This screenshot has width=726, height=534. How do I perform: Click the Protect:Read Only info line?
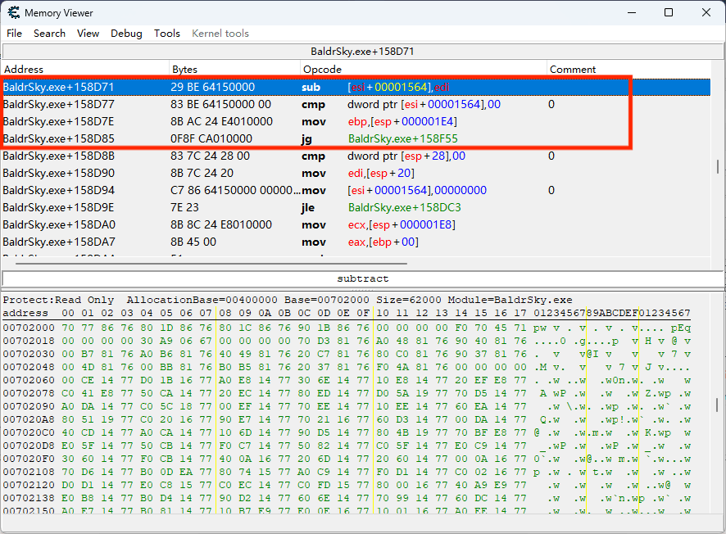click(x=288, y=300)
